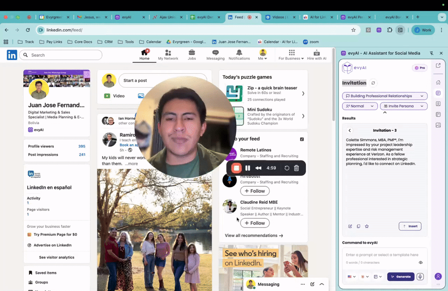This screenshot has height=291, width=448.
Task: Open the Building Professional Relationships dropdown
Action: (x=385, y=96)
